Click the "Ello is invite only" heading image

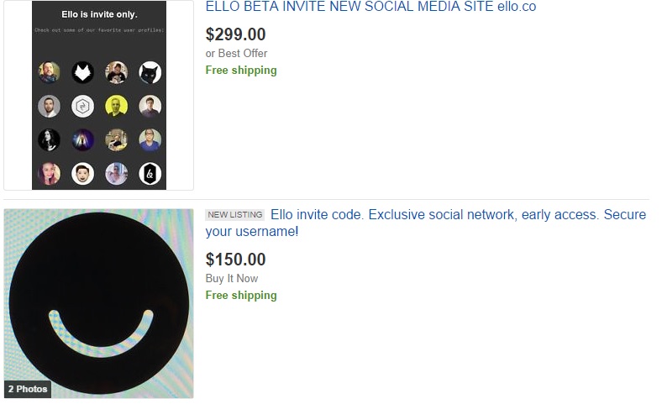point(99,15)
